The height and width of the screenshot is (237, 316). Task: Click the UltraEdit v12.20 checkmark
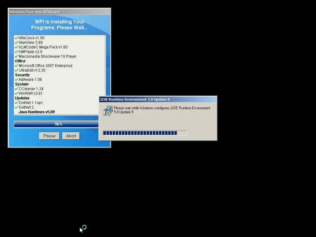pos(17,70)
